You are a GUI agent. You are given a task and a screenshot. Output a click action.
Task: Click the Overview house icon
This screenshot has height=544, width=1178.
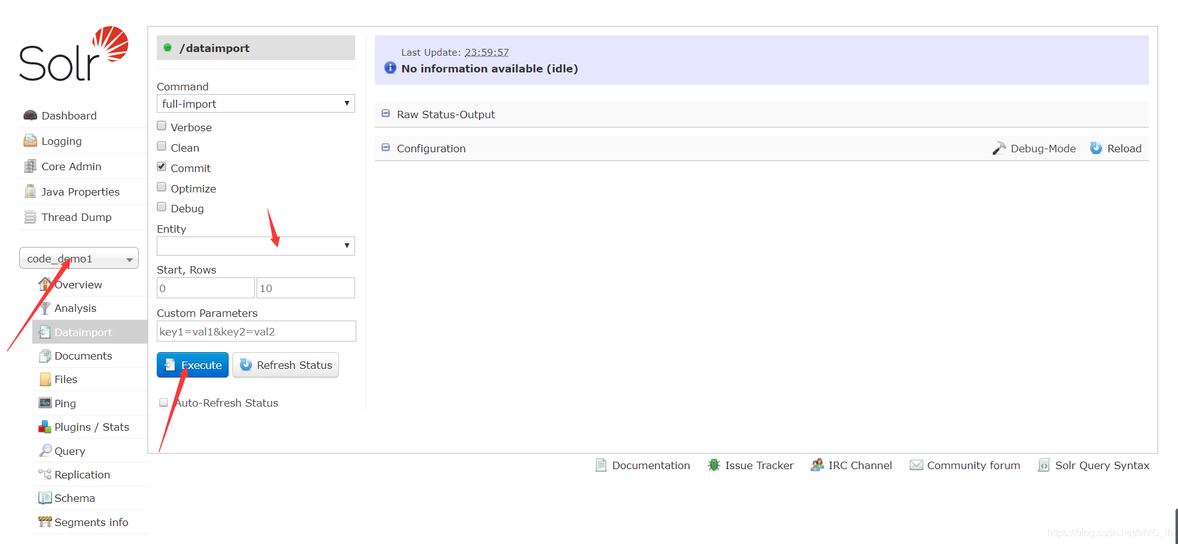click(45, 284)
